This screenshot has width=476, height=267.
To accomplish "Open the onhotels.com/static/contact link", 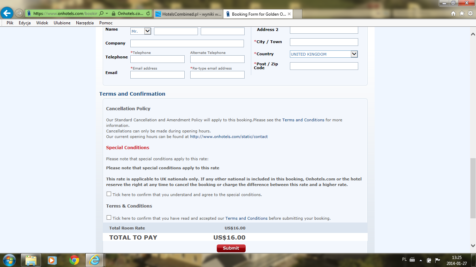I will (229, 137).
